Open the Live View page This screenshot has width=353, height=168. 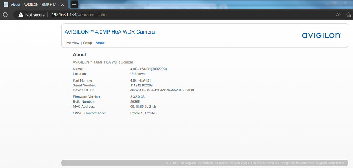[72, 43]
